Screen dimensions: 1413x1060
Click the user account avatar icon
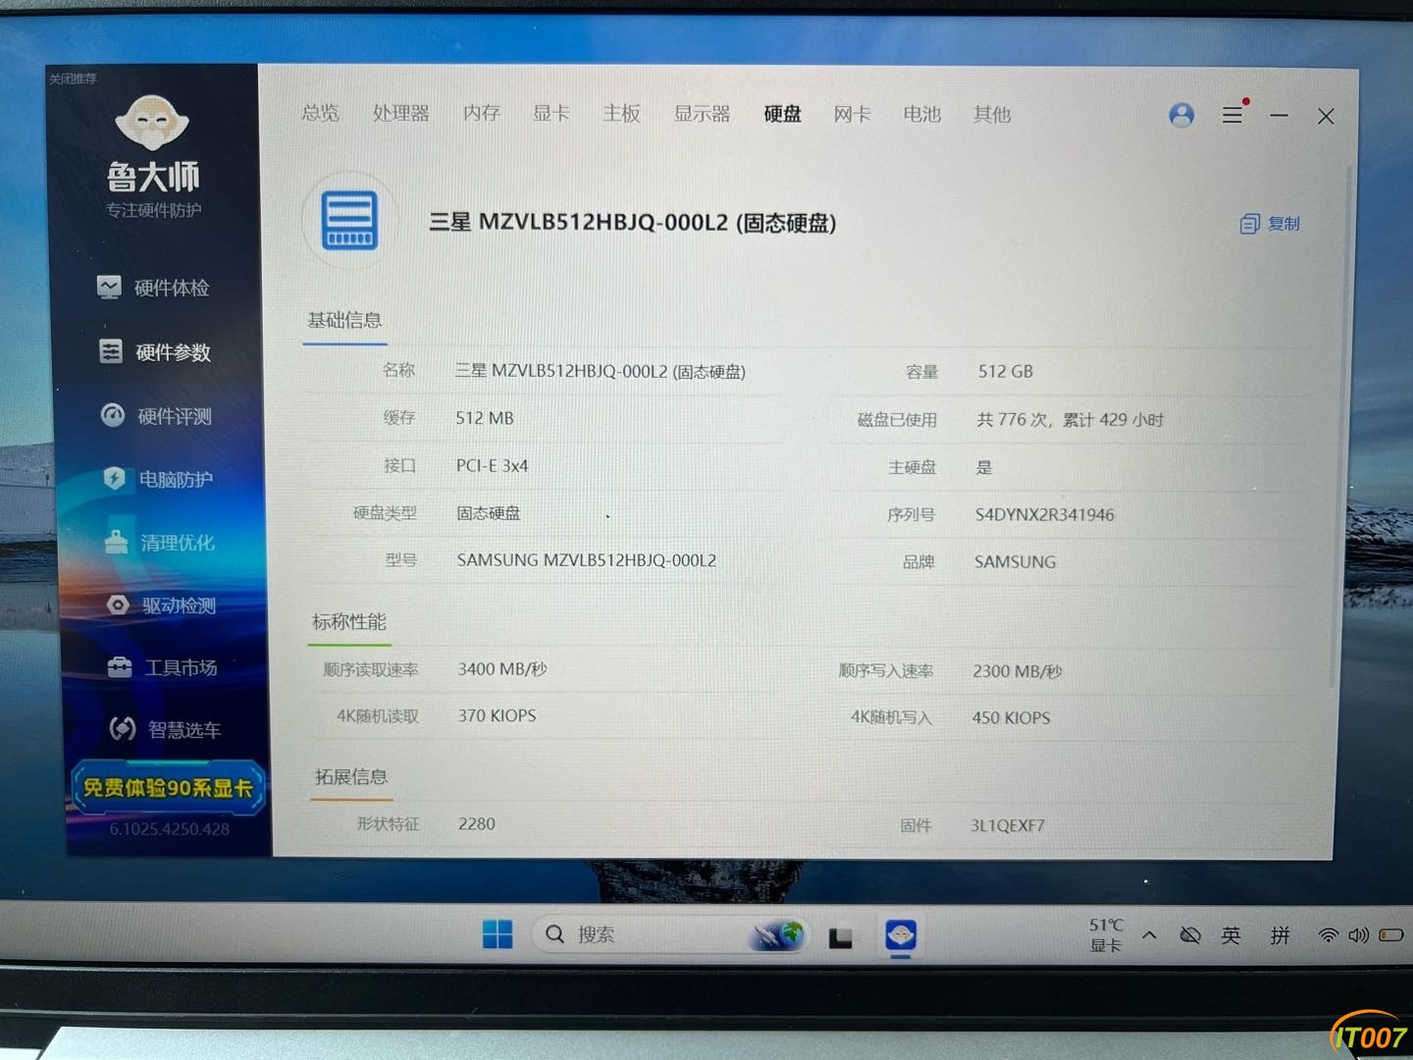[1181, 116]
